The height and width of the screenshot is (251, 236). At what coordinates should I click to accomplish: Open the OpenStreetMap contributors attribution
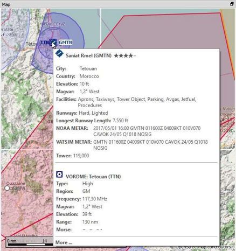(201, 248)
